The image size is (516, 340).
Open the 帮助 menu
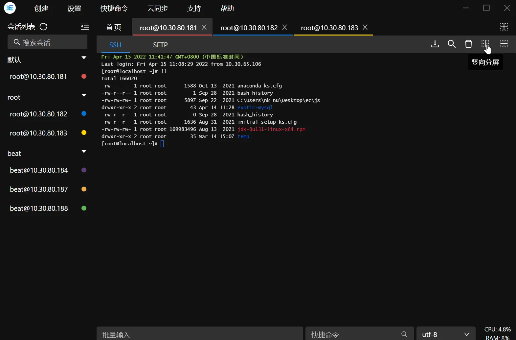coord(227,8)
